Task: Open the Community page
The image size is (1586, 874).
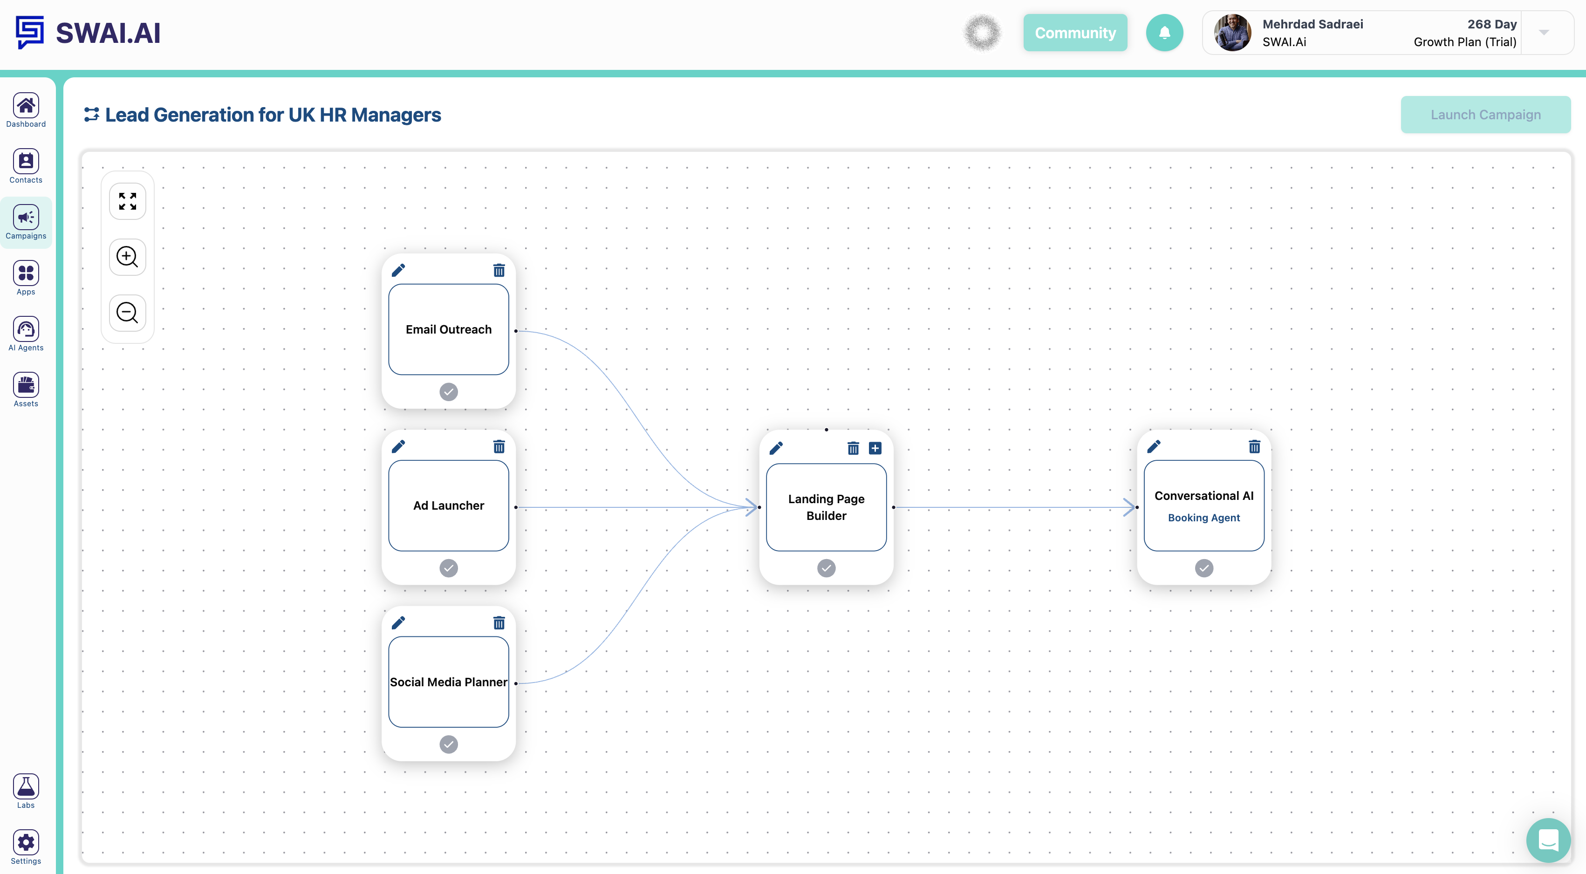Action: 1075,32
